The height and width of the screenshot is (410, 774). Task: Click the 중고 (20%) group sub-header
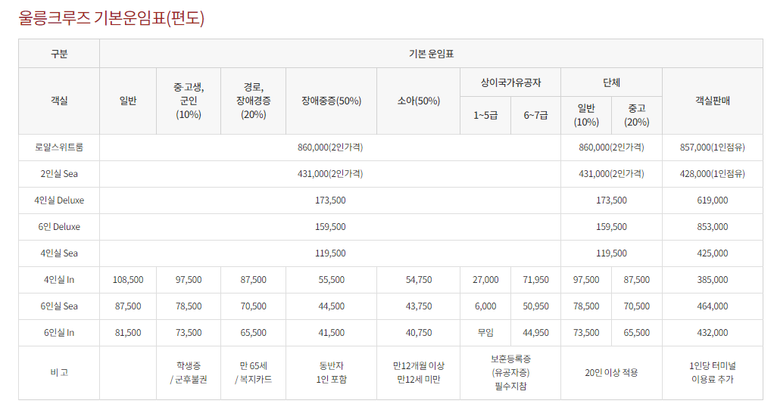pyautogui.click(x=637, y=115)
